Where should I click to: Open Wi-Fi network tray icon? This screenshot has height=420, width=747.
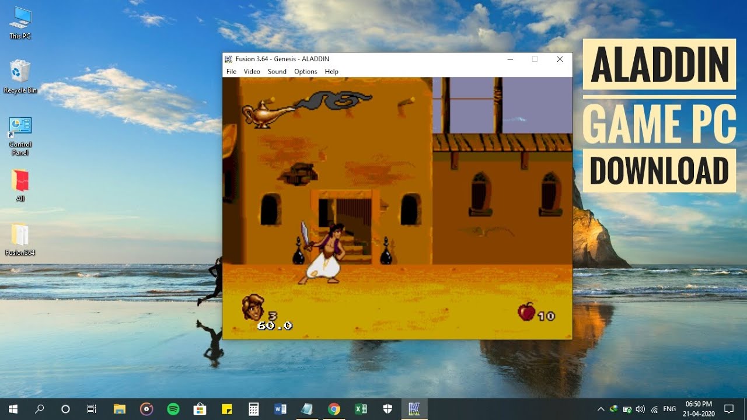pyautogui.click(x=654, y=409)
